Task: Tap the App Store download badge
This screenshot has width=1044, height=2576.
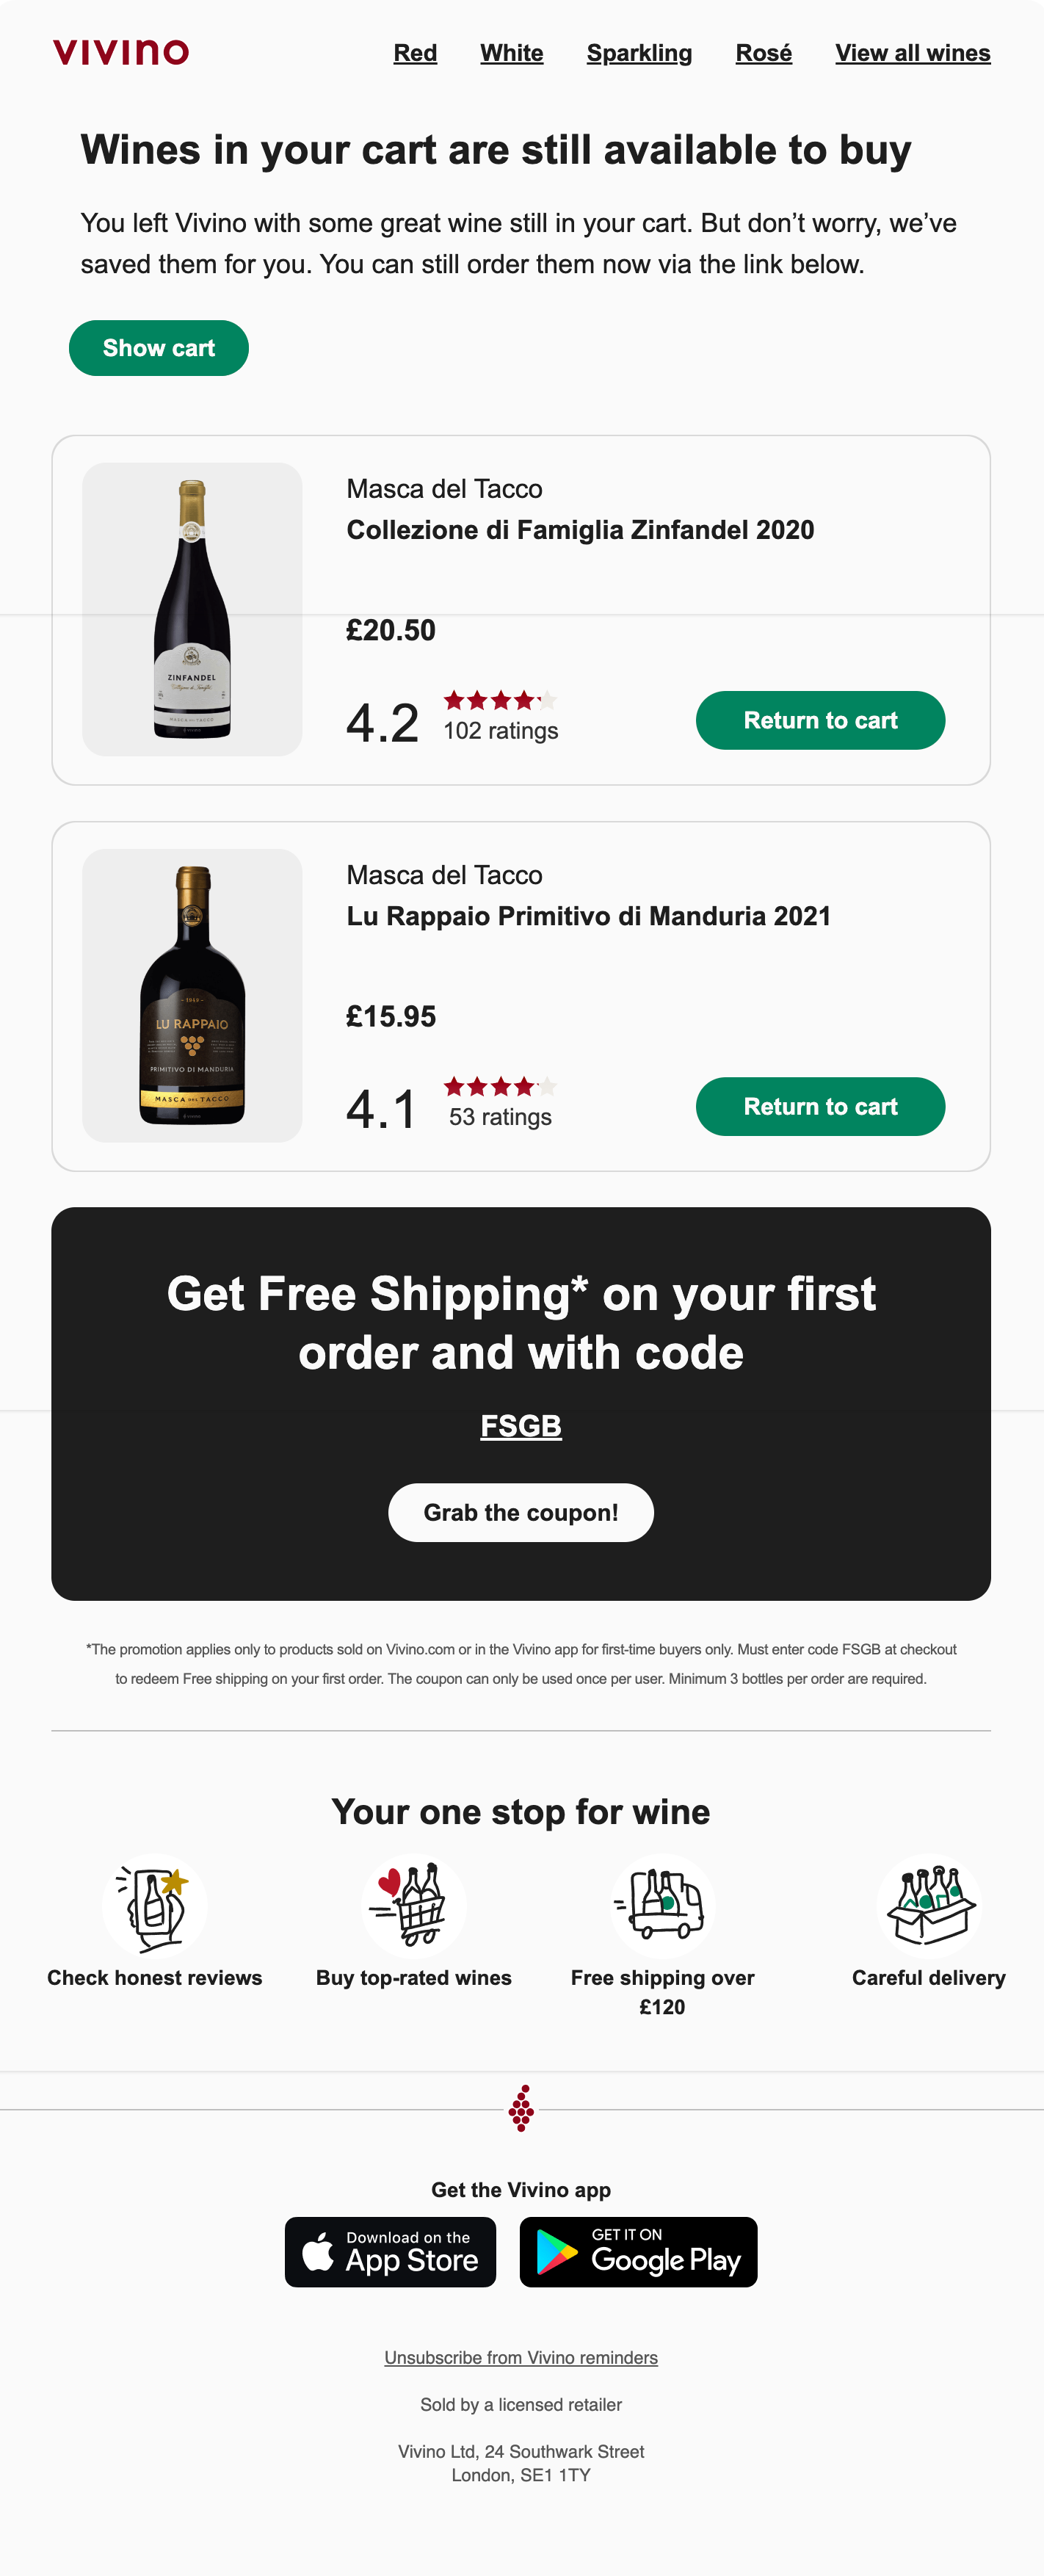Action: point(390,2252)
